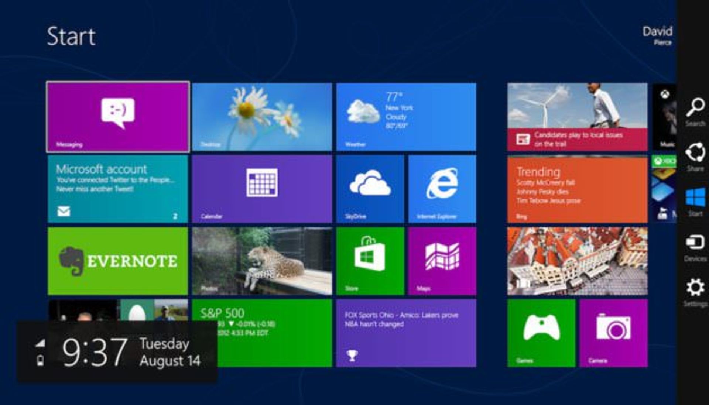
Task: Click the Share charm
Action: click(695, 157)
